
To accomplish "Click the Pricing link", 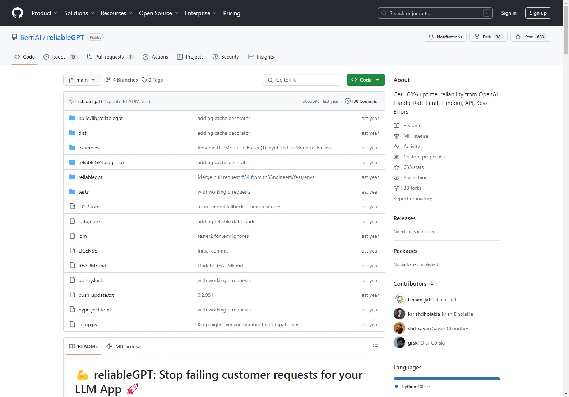I will coord(232,13).
